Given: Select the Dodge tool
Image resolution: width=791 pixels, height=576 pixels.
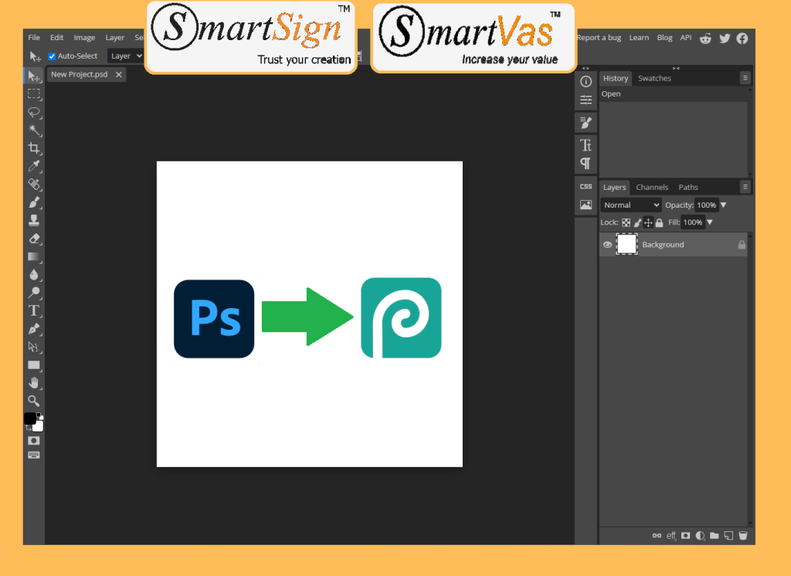Looking at the screenshot, I should pyautogui.click(x=34, y=293).
